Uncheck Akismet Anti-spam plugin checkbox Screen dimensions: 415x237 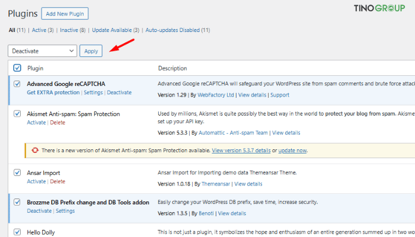tap(17, 114)
